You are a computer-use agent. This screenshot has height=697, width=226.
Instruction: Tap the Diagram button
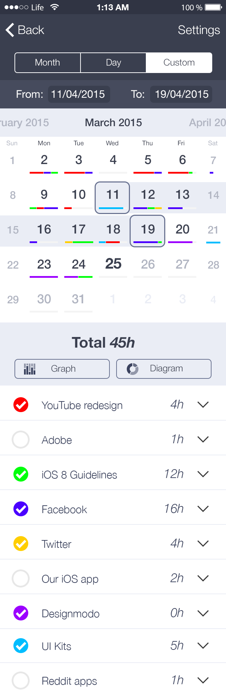tap(163, 369)
